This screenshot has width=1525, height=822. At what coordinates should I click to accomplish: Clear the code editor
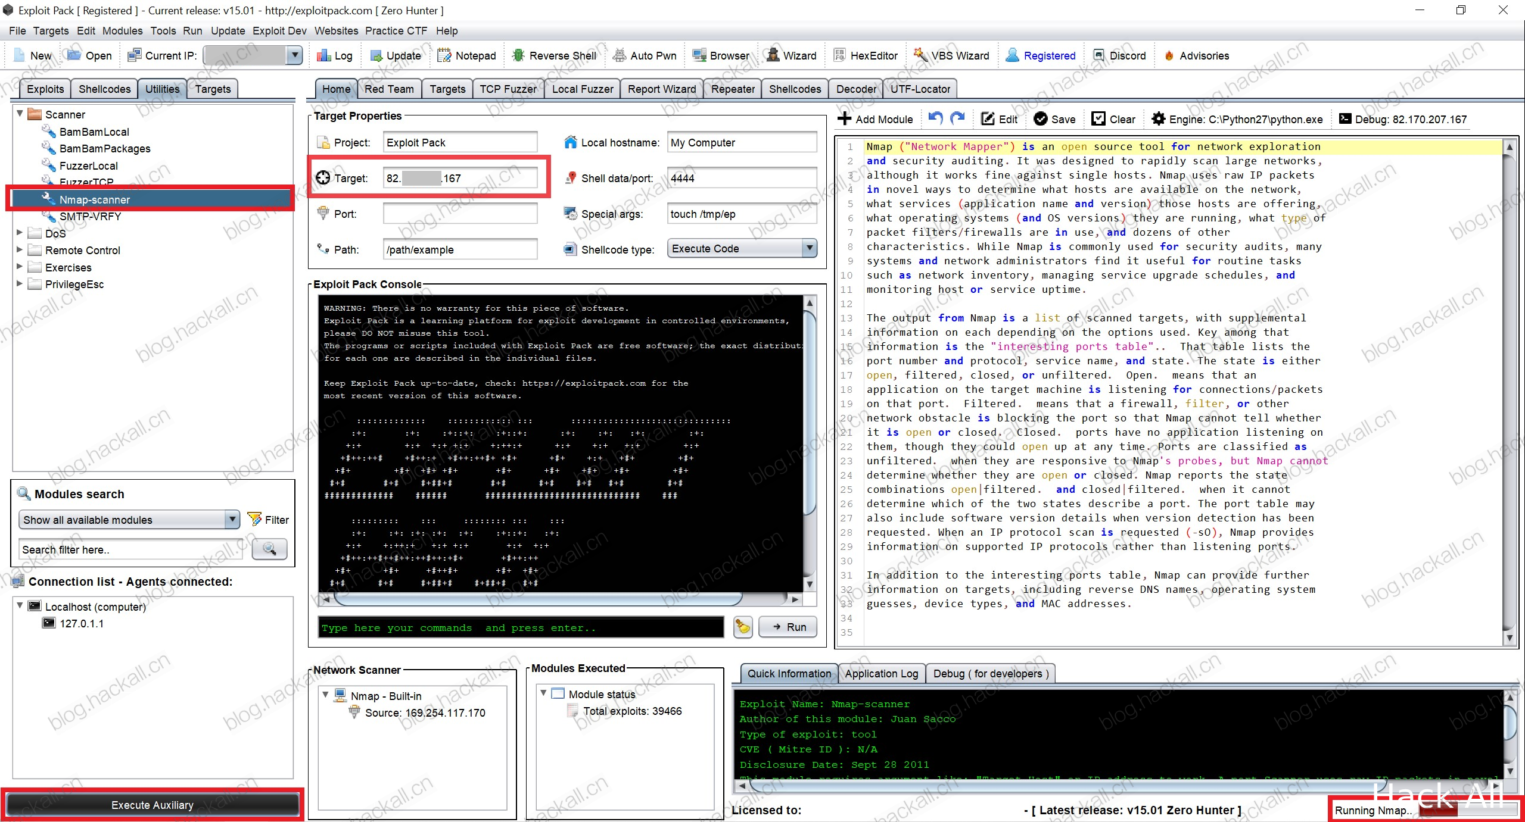click(x=1113, y=119)
